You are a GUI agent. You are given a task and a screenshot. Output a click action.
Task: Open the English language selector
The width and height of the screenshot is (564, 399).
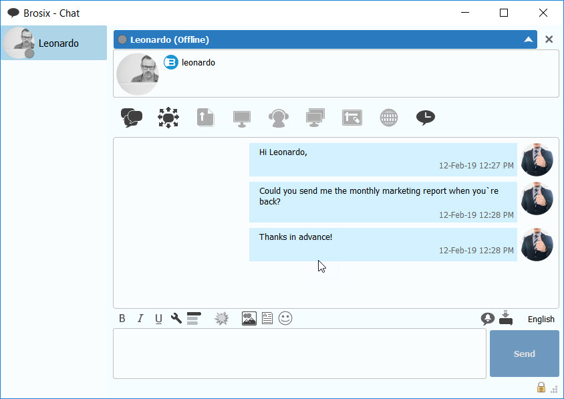point(541,319)
